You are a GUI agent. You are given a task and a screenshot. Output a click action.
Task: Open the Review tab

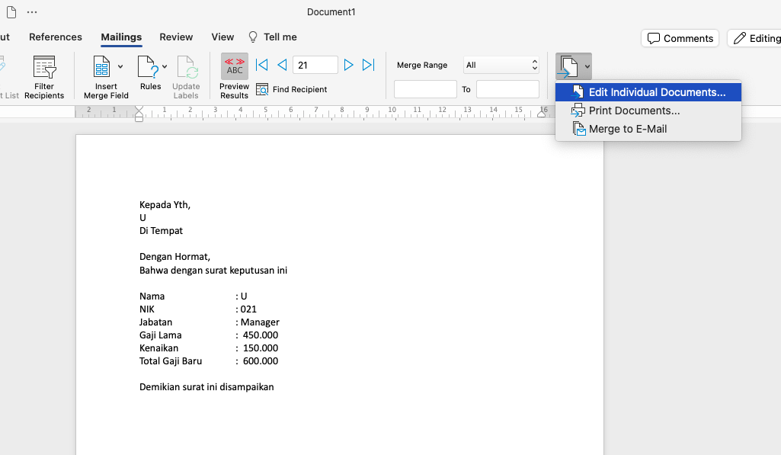coord(176,37)
